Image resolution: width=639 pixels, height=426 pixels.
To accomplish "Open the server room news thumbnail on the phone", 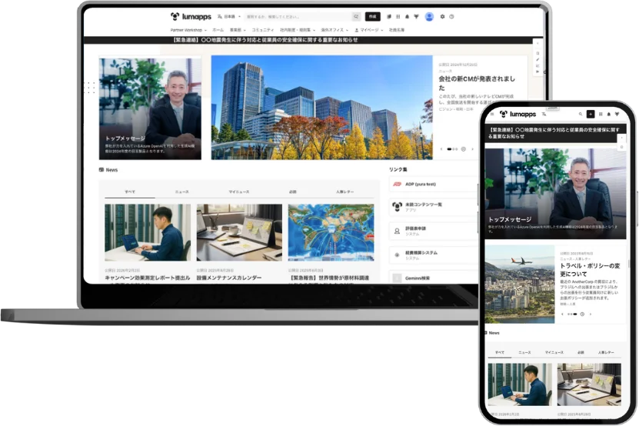I will click(520, 384).
